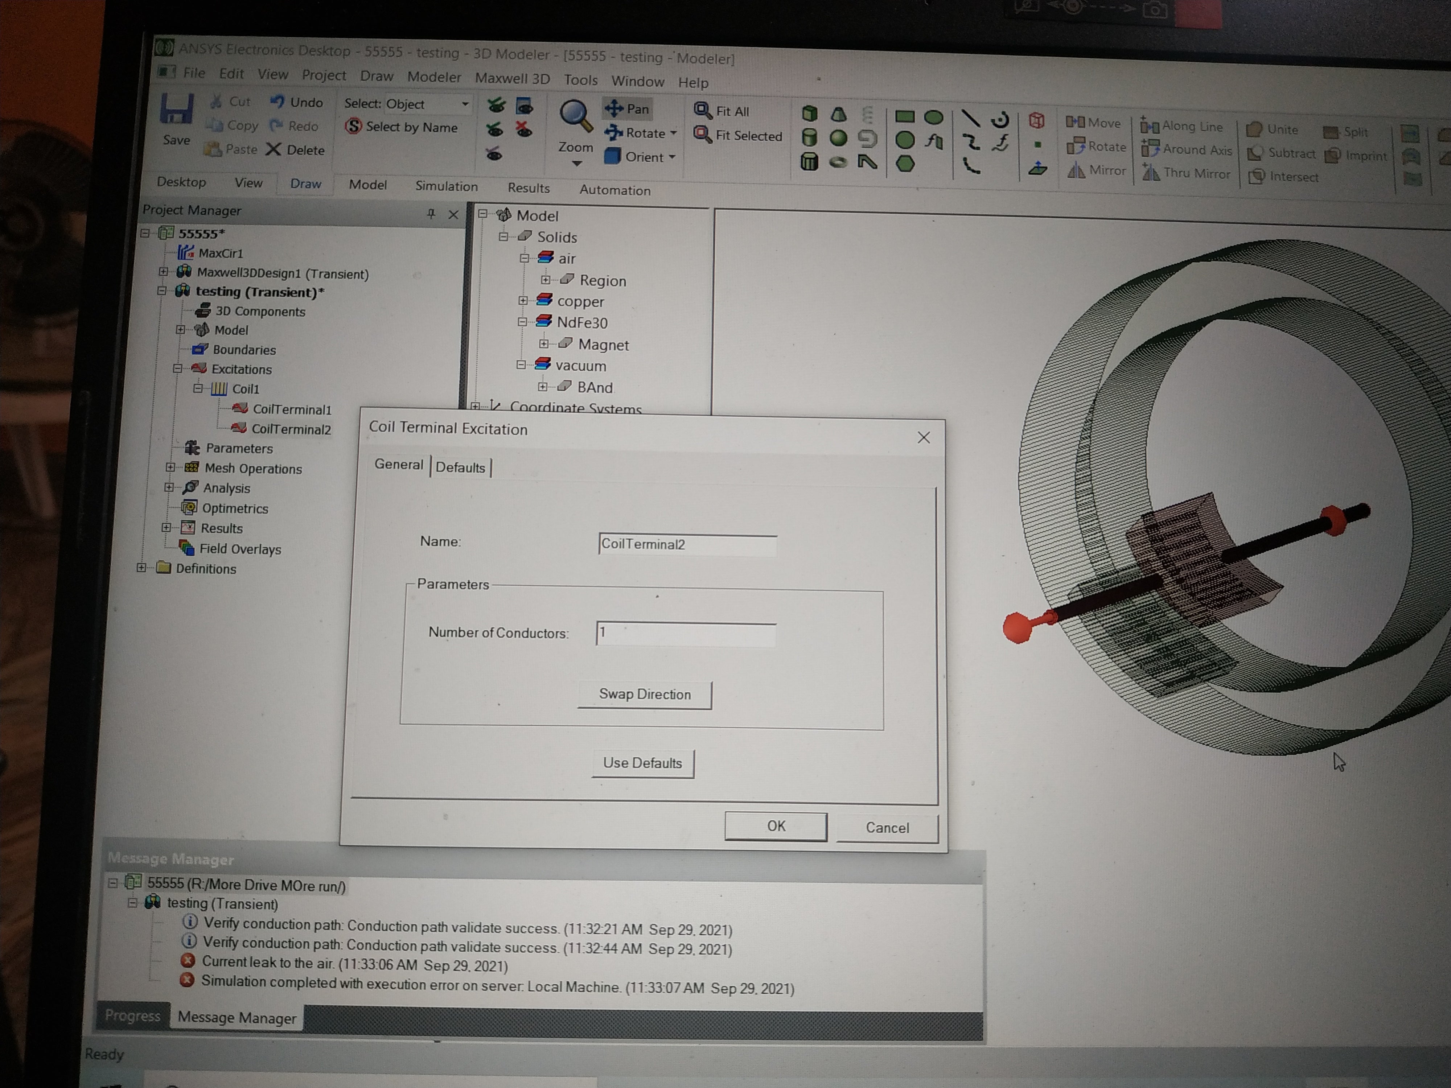This screenshot has height=1088, width=1451.
Task: Expand the Definitions folder node
Action: 141,568
